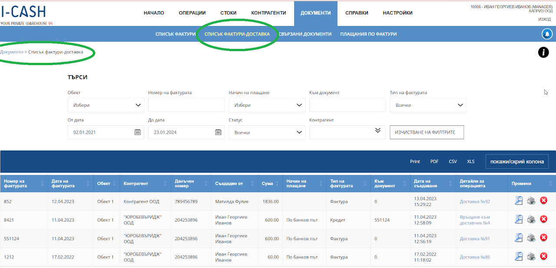
Task: Sort by Създаден от column header
Action: (x=234, y=183)
